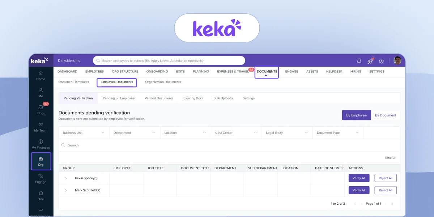Open the ENGAGE menu tab
The width and height of the screenshot is (434, 217).
[292, 72]
